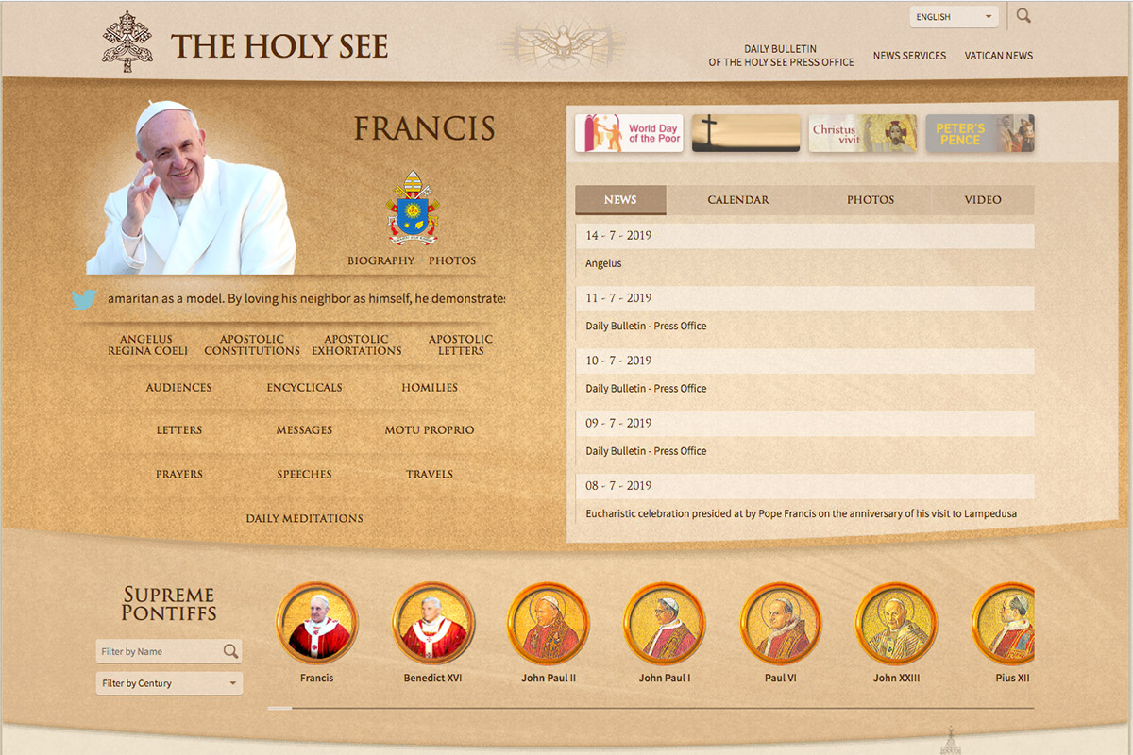
Task: Switch to the Calendar tab
Action: click(x=737, y=200)
